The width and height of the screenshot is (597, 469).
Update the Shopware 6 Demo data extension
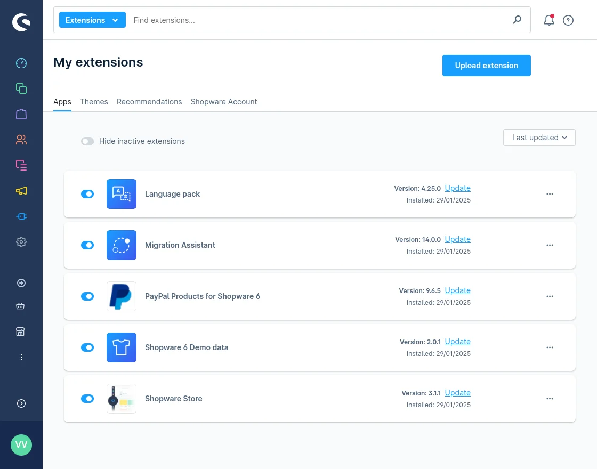pyautogui.click(x=457, y=341)
